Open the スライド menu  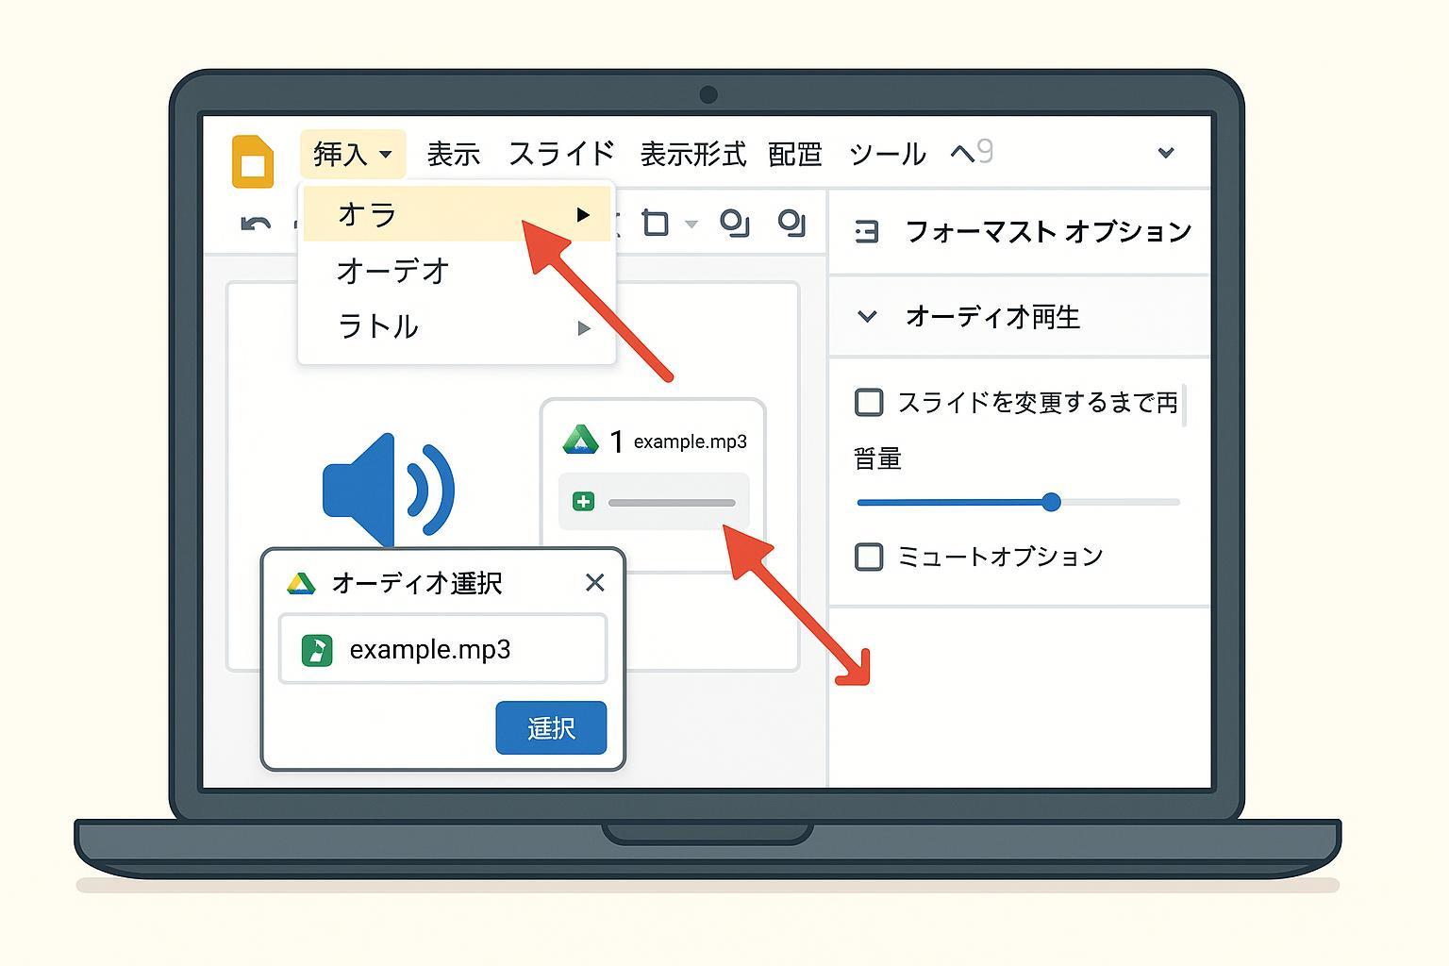[x=561, y=154]
